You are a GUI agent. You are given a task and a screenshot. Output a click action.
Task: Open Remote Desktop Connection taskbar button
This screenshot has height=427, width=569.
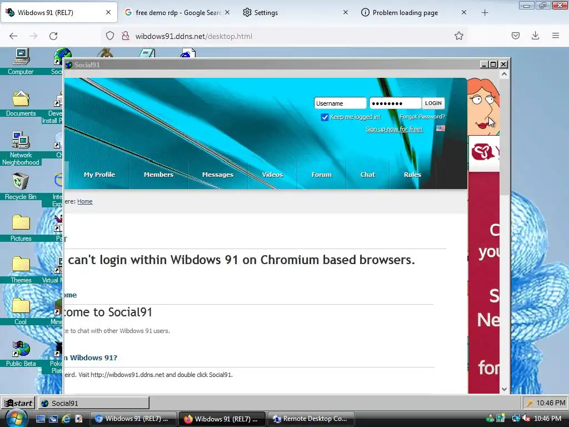click(311, 419)
